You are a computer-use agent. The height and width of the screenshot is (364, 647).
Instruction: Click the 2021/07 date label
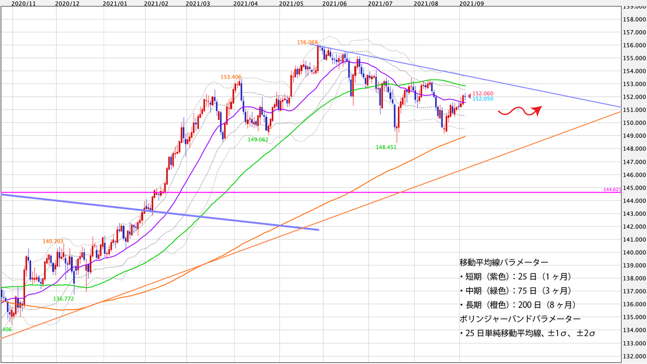tap(380, 3)
